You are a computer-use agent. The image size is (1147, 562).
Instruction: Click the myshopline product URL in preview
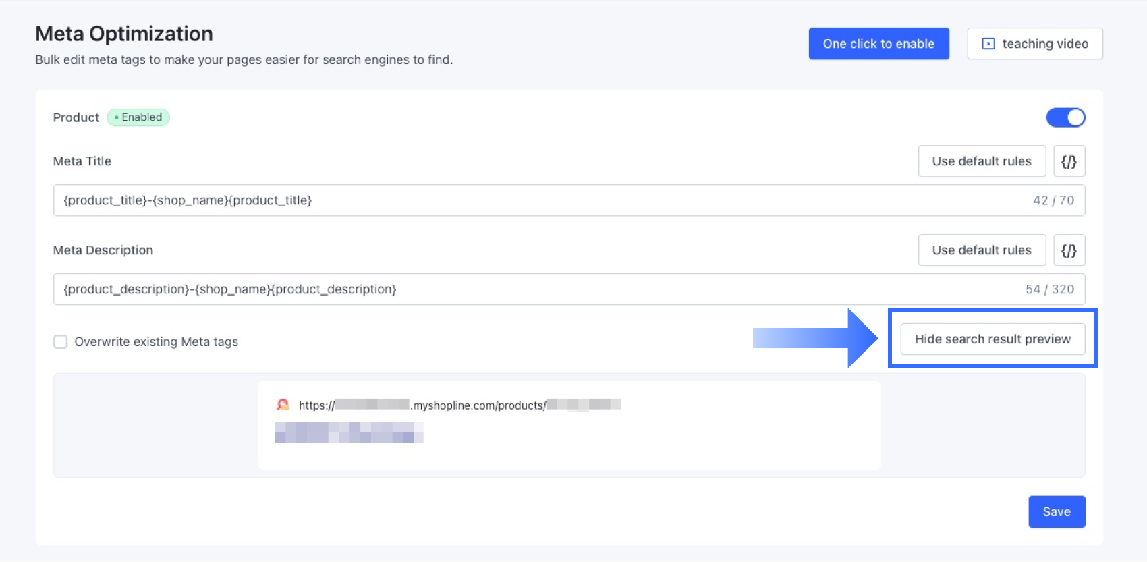pyautogui.click(x=459, y=405)
